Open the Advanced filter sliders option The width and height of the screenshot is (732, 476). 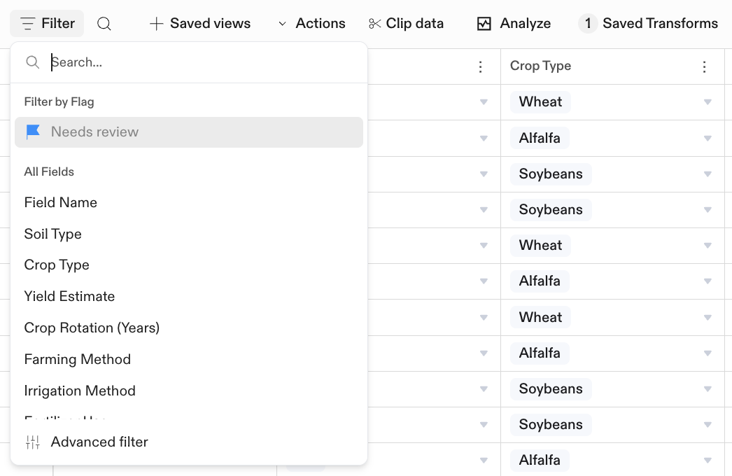pyautogui.click(x=33, y=442)
